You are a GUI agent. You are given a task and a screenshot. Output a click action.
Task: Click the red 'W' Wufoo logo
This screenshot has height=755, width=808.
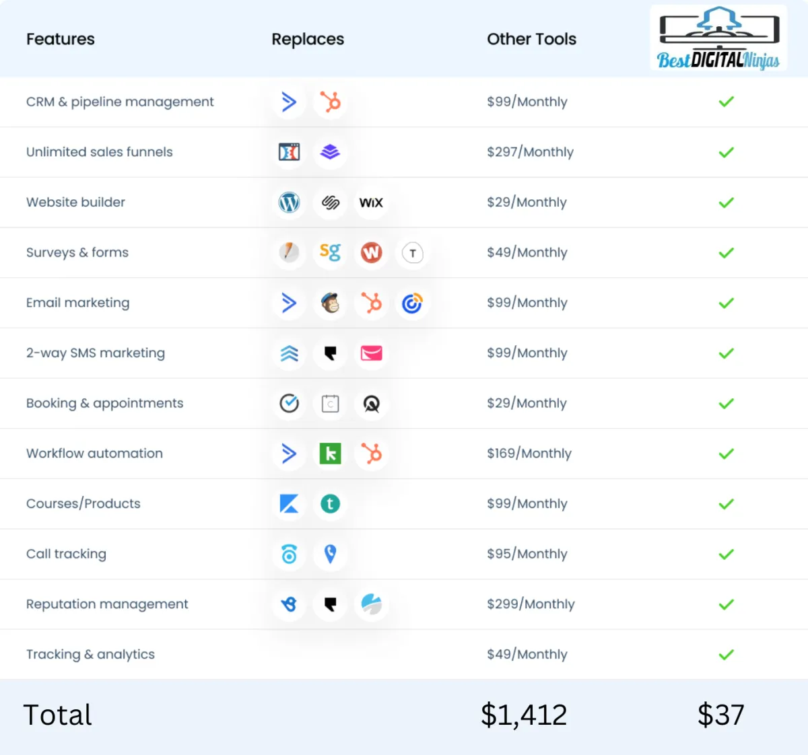click(371, 252)
